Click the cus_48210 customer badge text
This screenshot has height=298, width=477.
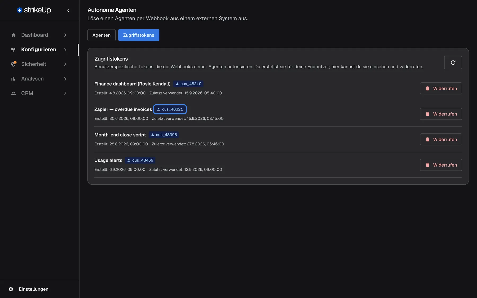point(191,84)
